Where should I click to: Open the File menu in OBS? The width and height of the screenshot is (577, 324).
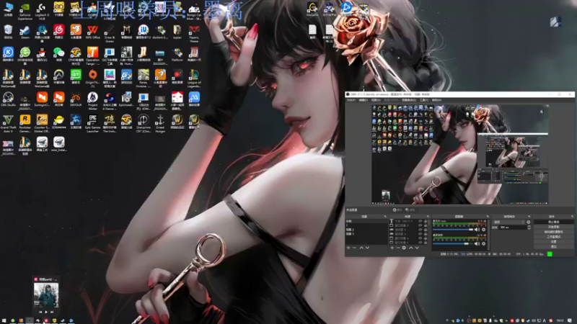(x=351, y=100)
